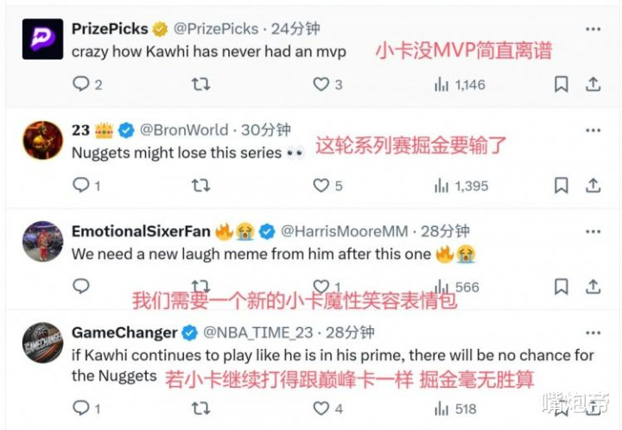The height and width of the screenshot is (430, 622).
Task: Open more options on GameChanger tweet
Action: [593, 333]
